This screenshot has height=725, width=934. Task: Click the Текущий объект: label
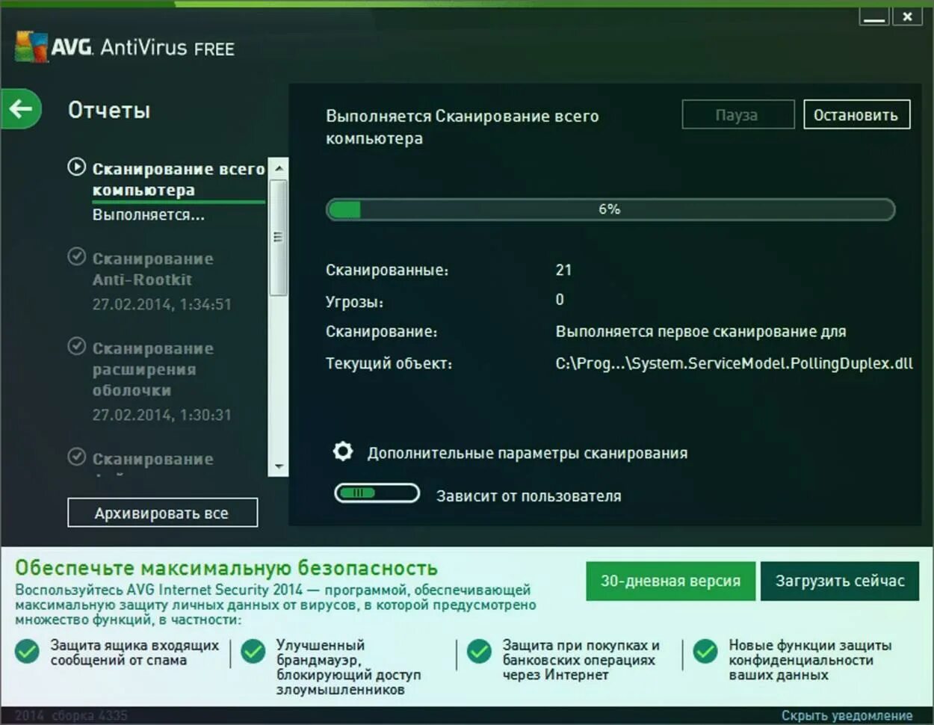[389, 363]
